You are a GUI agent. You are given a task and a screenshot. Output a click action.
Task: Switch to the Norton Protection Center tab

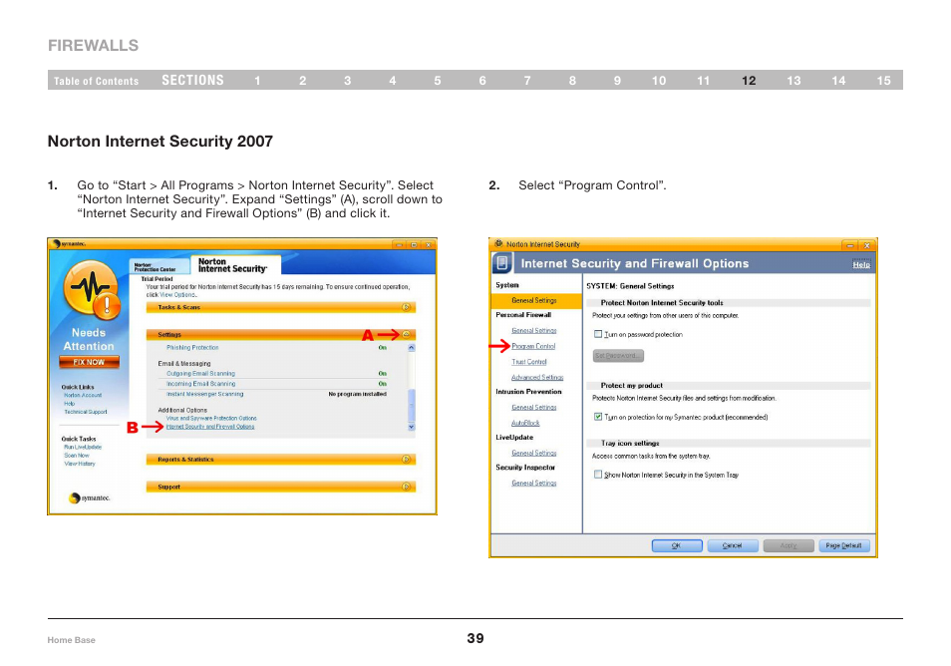[x=158, y=266]
